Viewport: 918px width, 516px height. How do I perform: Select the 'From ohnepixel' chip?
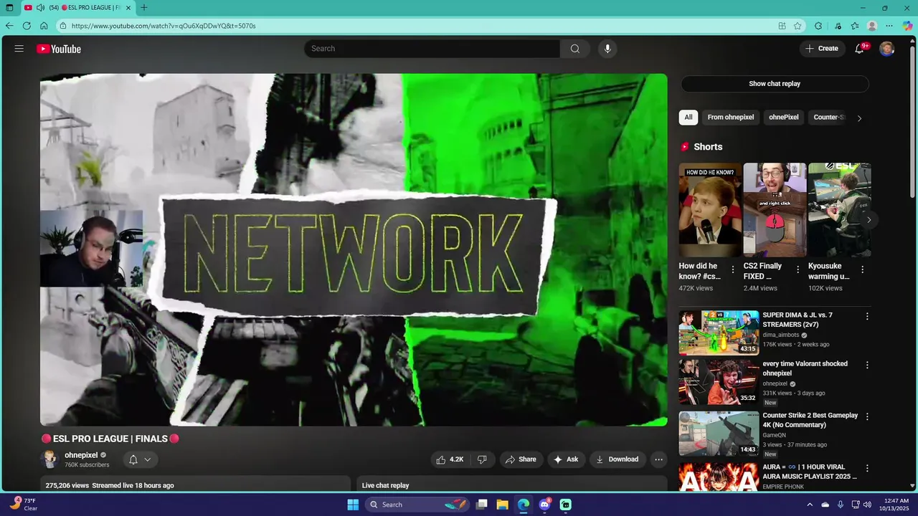coord(731,118)
